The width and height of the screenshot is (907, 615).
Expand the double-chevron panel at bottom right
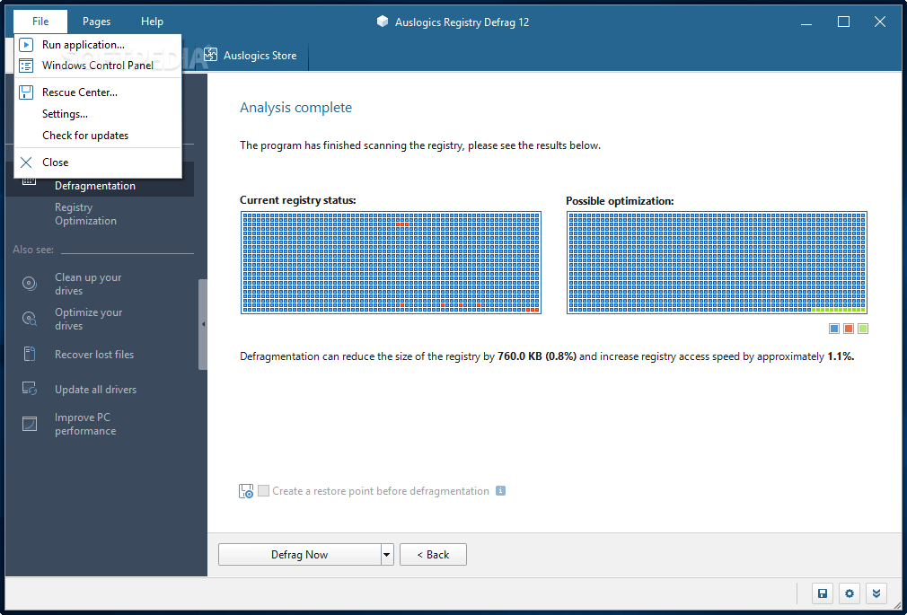pos(876,593)
